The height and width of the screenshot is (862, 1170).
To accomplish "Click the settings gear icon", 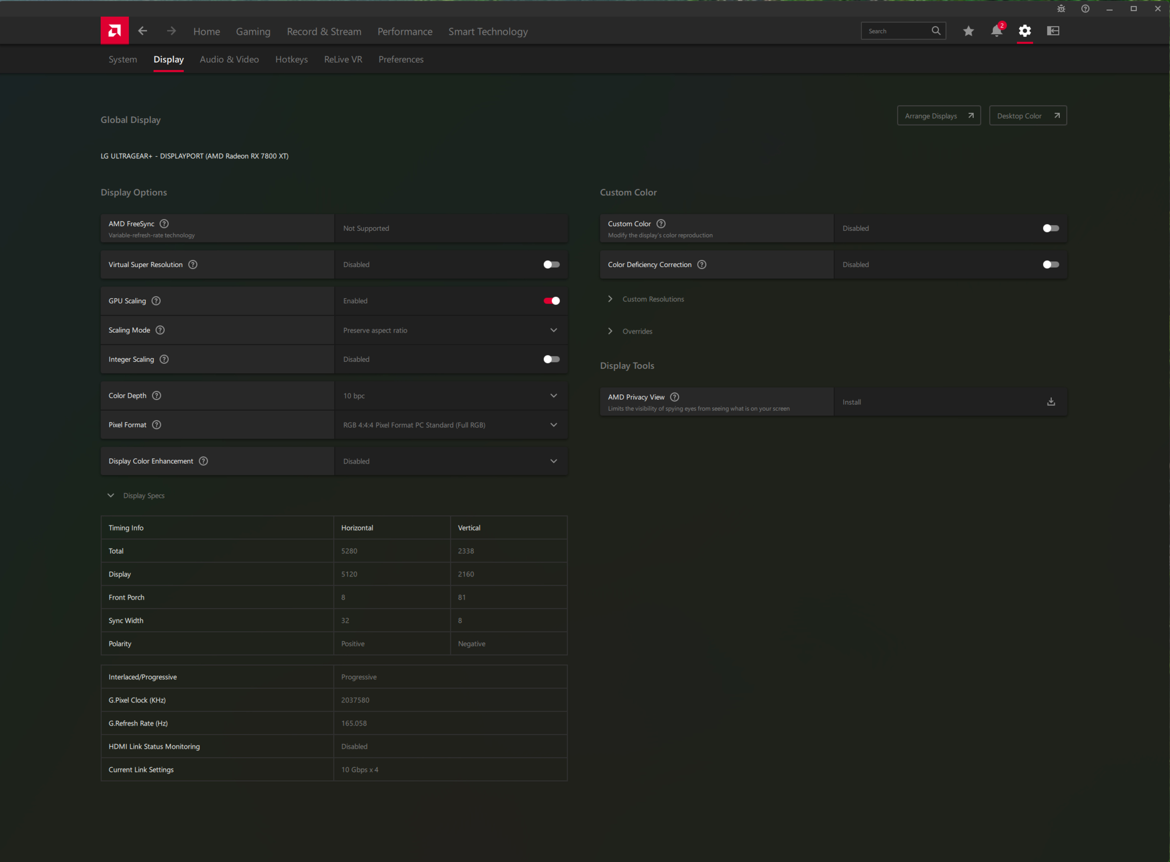I will tap(1025, 31).
